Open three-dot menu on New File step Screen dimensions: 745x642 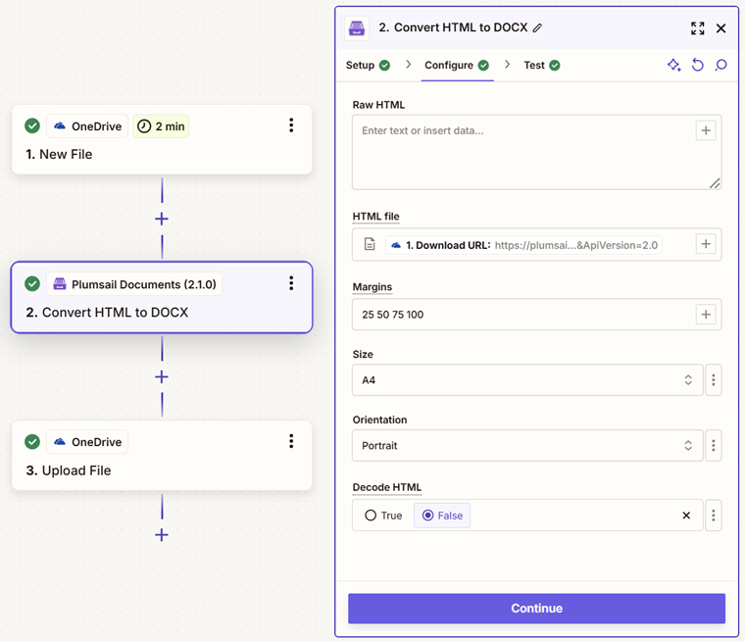coord(291,125)
